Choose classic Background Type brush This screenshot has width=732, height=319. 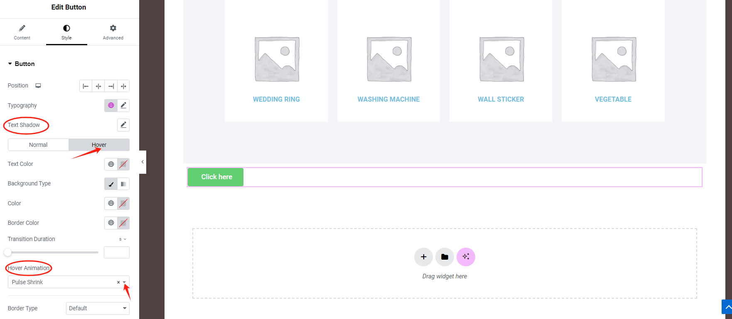111,184
